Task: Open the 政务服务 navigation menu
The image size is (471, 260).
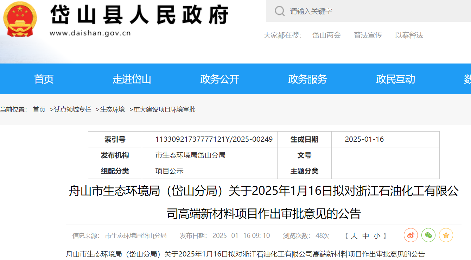Action: 308,79
